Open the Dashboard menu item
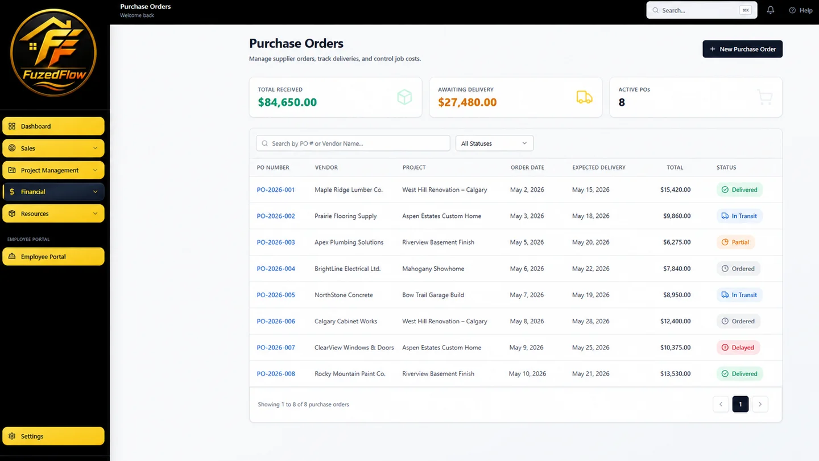Image resolution: width=819 pixels, height=461 pixels. [x=53, y=126]
